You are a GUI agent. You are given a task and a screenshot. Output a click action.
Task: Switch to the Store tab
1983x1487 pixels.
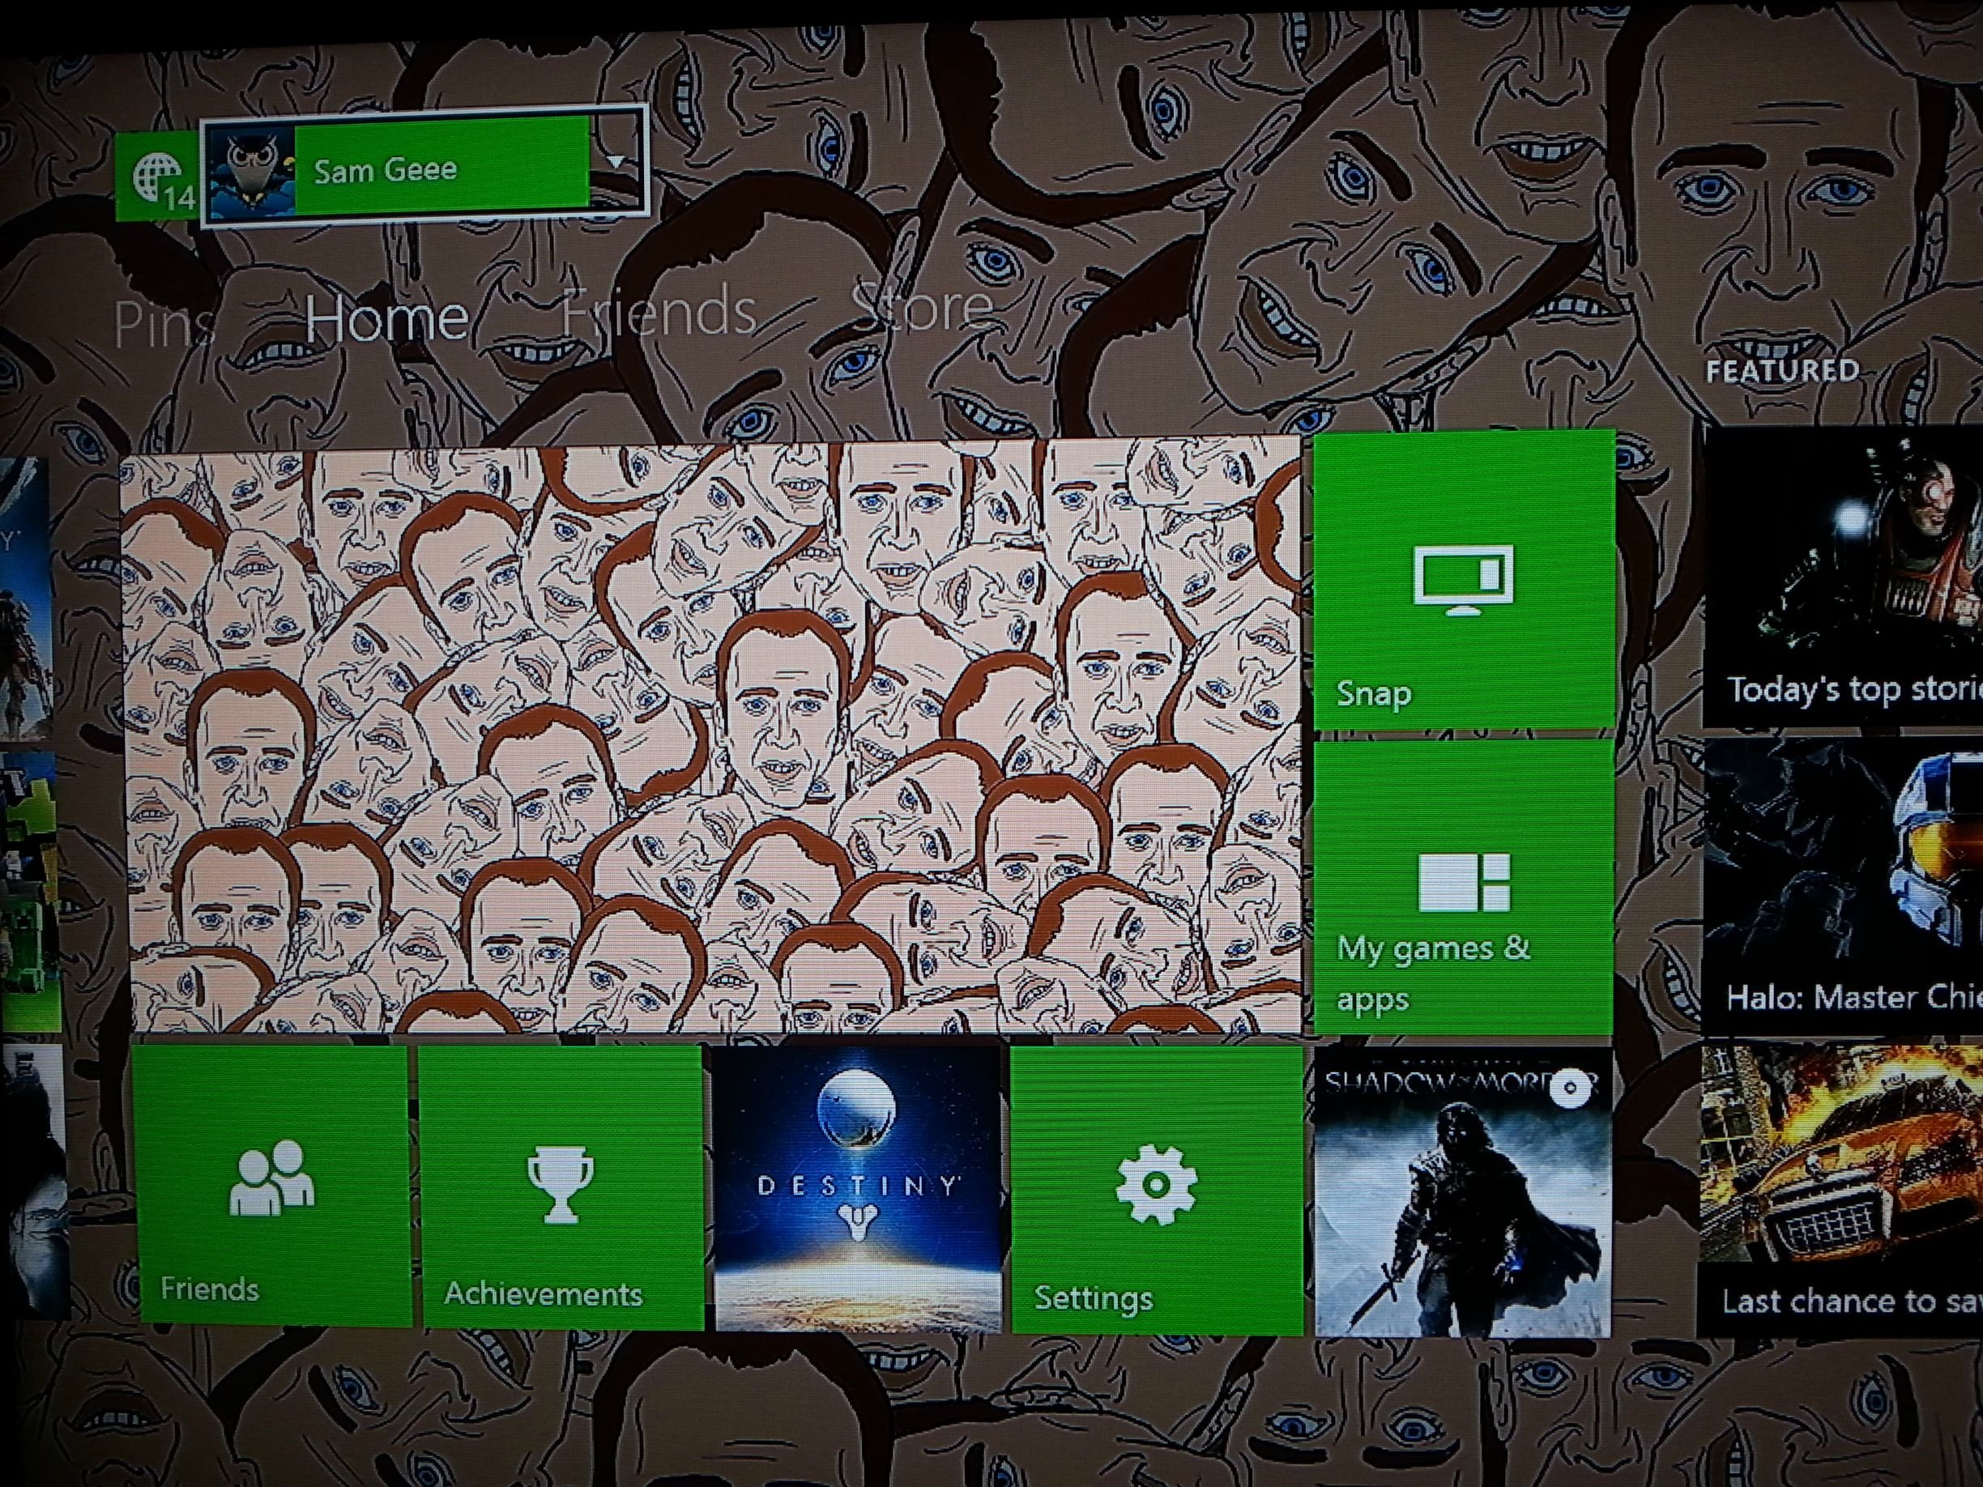pos(922,306)
